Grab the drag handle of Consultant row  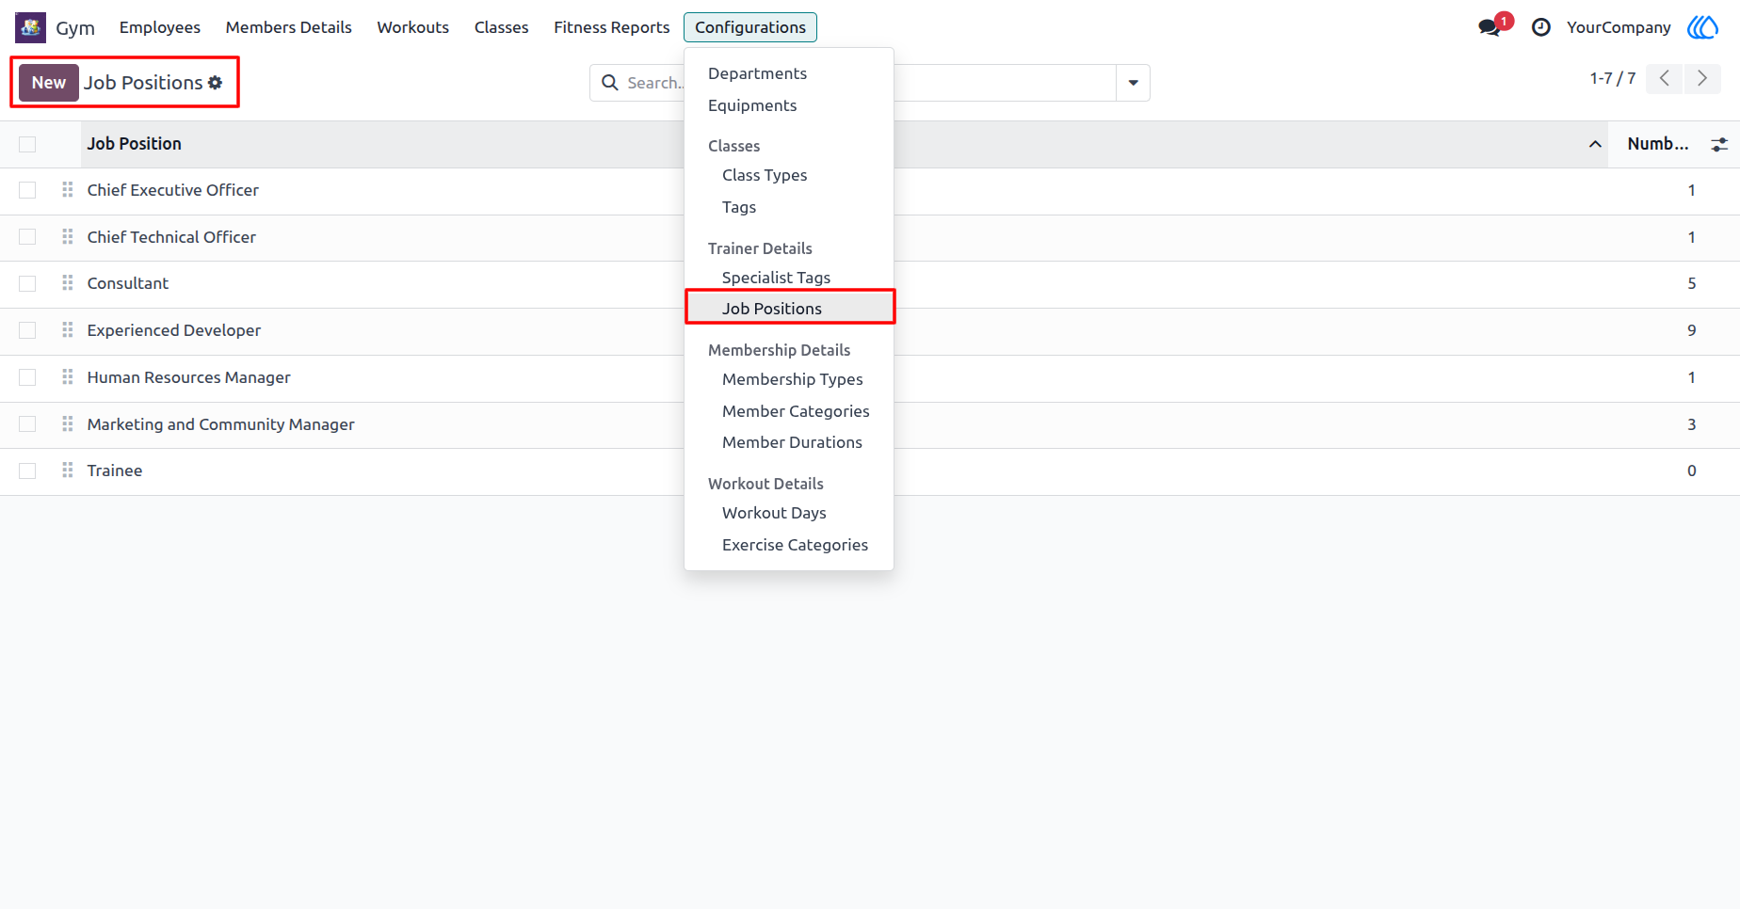pos(68,283)
